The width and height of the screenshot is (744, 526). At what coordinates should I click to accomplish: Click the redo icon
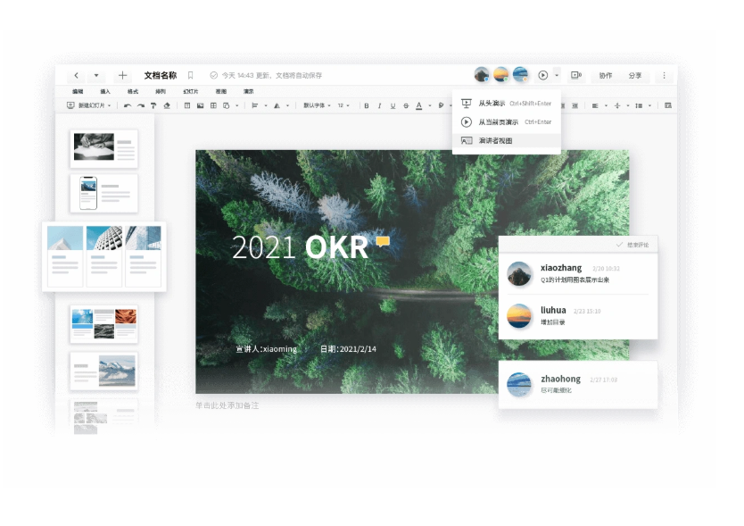141,106
